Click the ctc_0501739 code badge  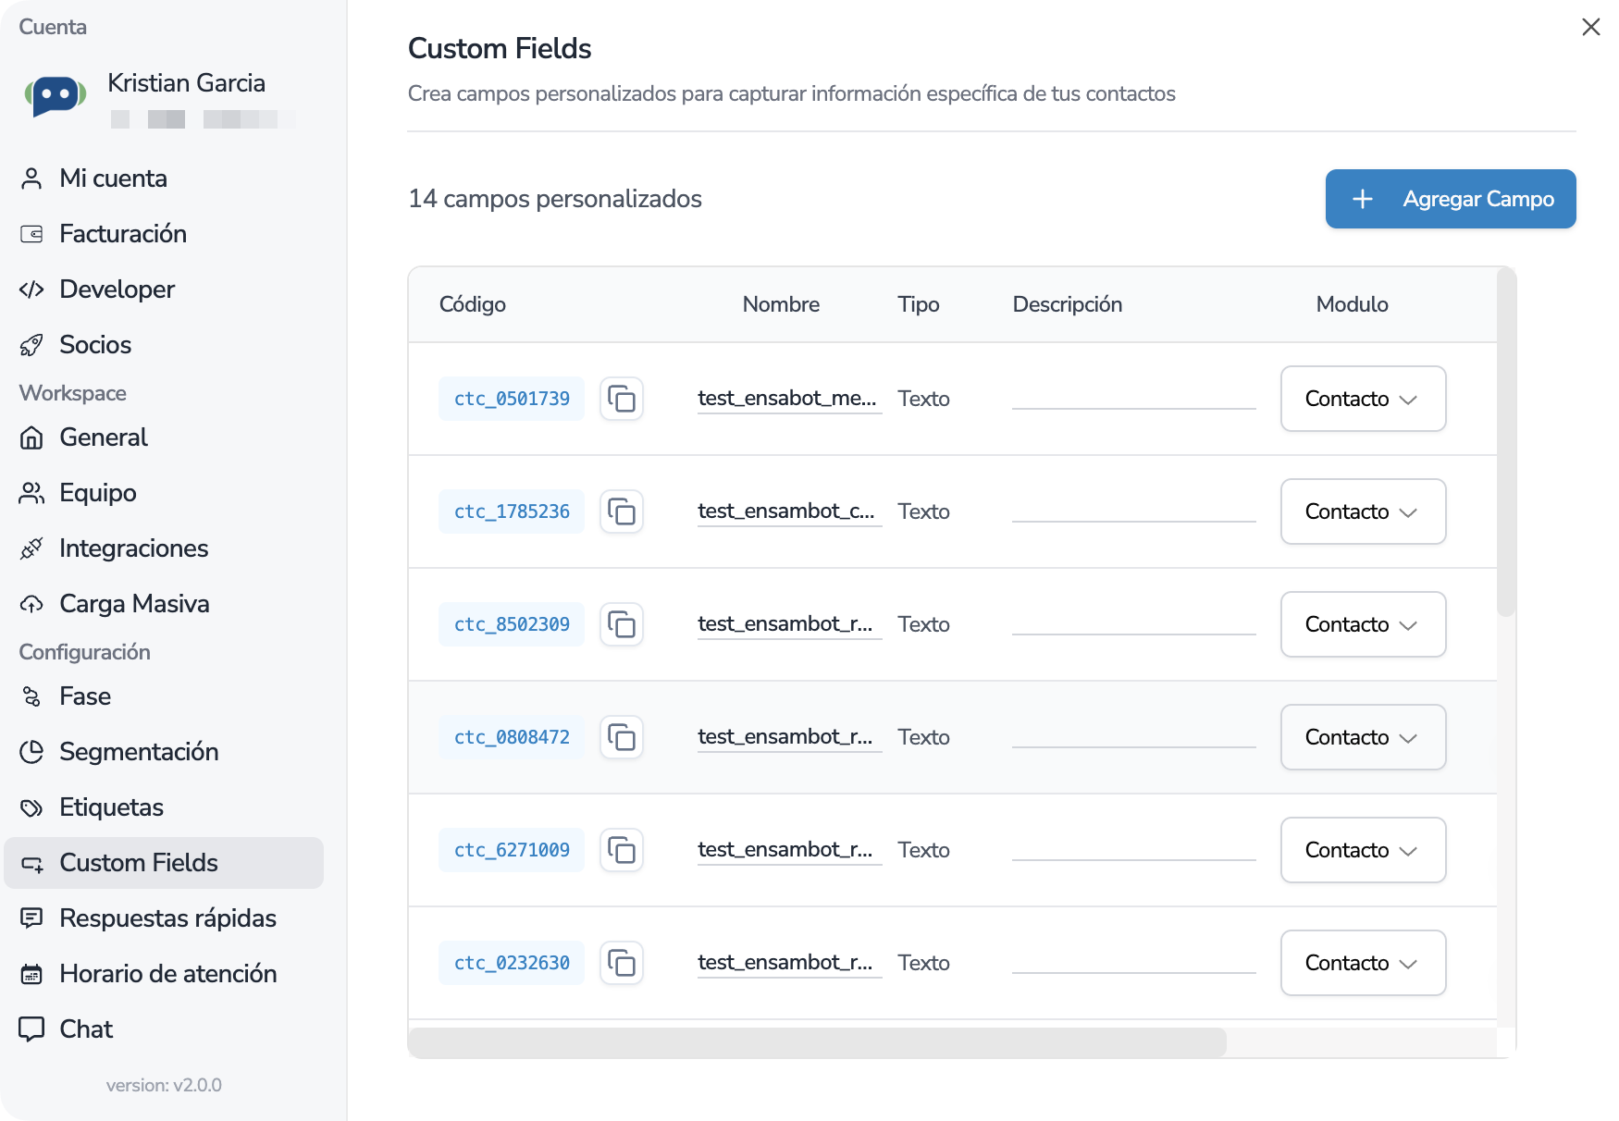(x=512, y=399)
